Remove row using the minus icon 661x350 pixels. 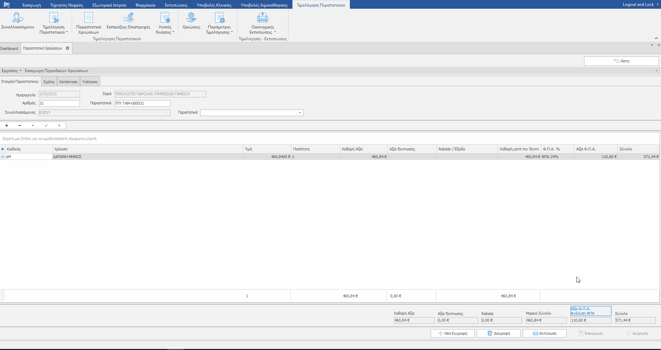[20, 125]
